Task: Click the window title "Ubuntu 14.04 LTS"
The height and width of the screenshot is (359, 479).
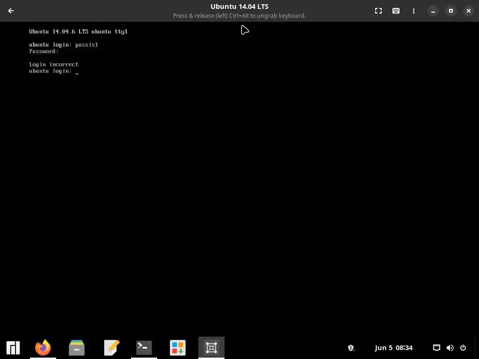Action: (239, 7)
